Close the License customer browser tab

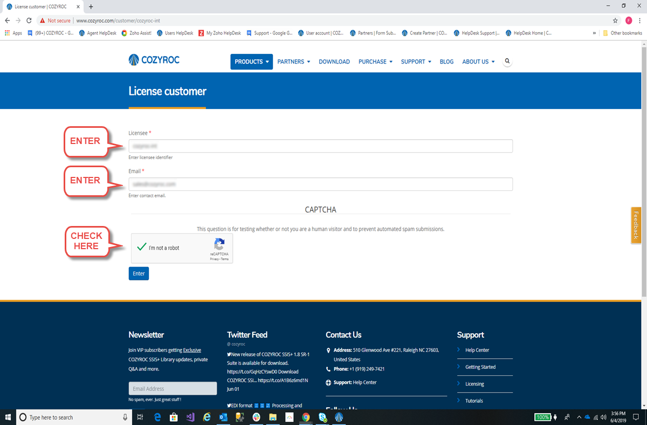[x=78, y=6]
